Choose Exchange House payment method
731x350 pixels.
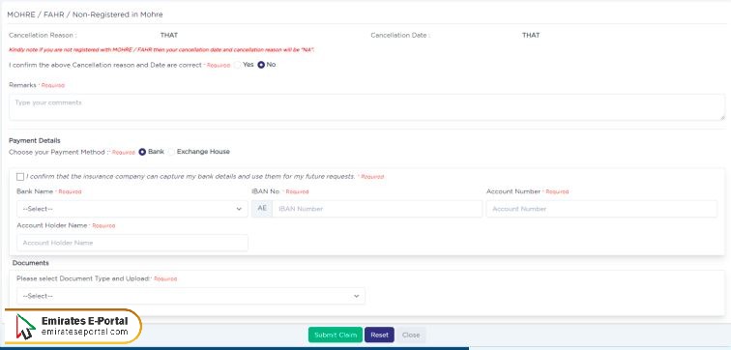coord(171,152)
